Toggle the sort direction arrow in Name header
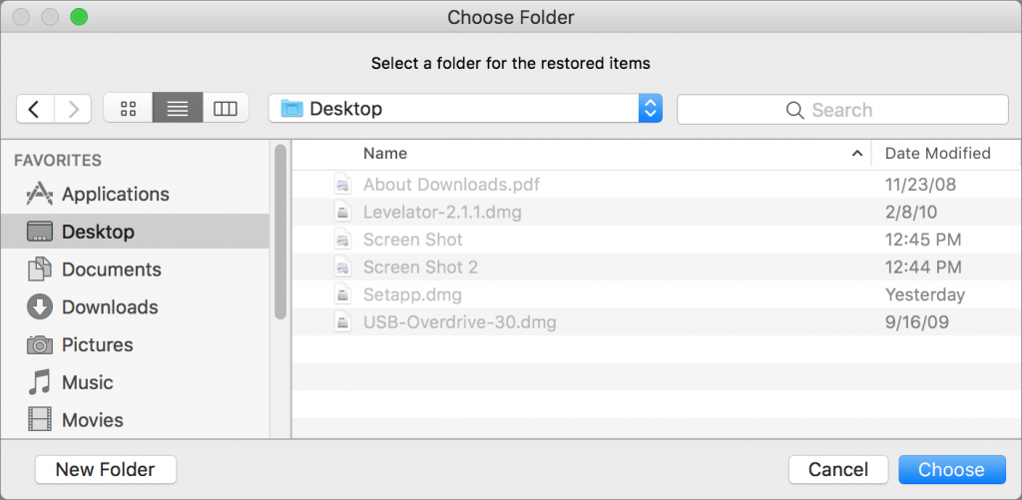The width and height of the screenshot is (1022, 500). [857, 154]
